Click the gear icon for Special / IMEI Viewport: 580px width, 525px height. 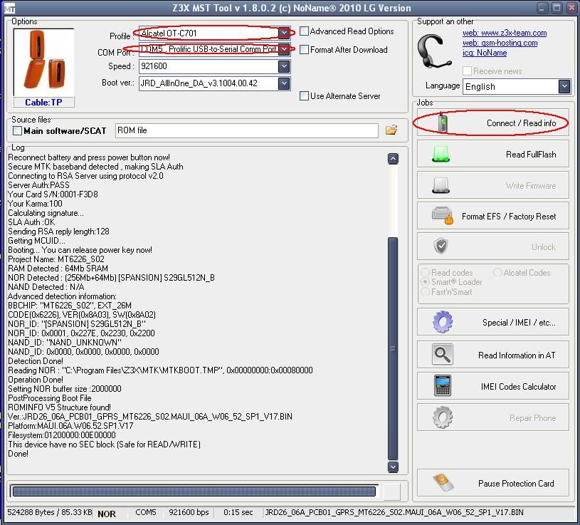[x=442, y=322]
